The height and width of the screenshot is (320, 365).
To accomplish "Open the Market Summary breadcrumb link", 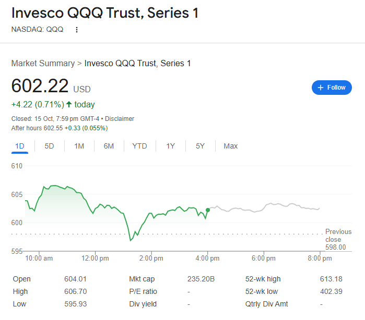I will coord(43,63).
